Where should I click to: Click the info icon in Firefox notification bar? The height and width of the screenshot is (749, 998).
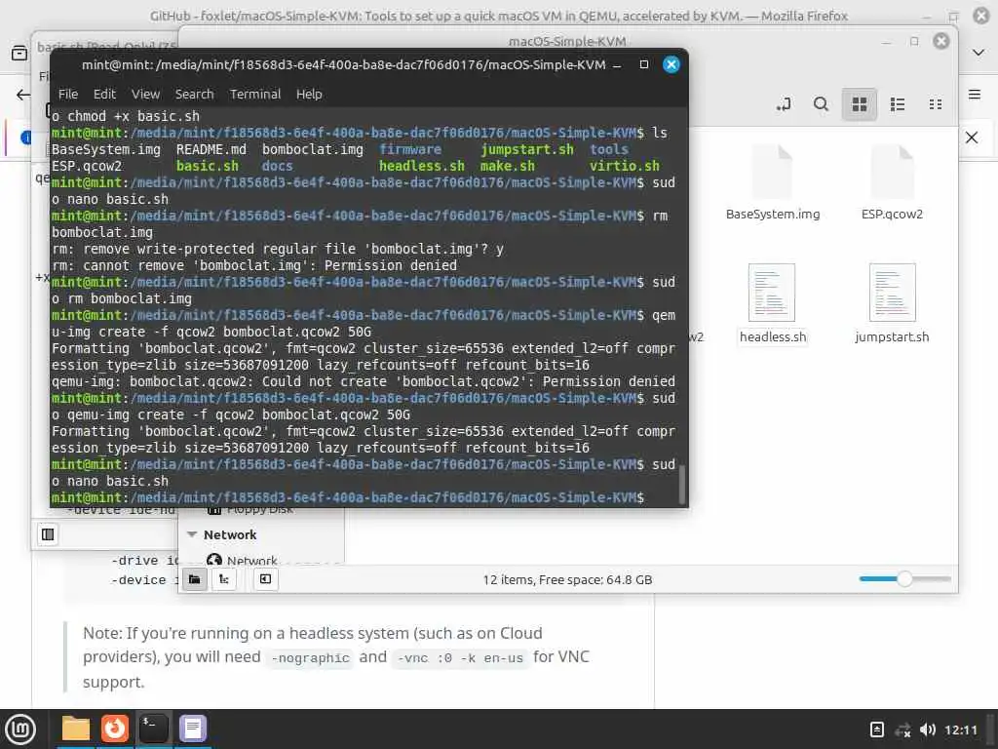pos(26,137)
